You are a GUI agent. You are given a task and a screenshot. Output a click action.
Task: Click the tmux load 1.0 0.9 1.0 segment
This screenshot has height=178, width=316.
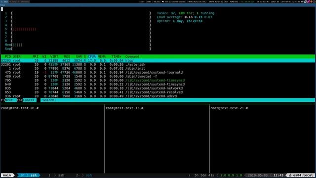231,175
